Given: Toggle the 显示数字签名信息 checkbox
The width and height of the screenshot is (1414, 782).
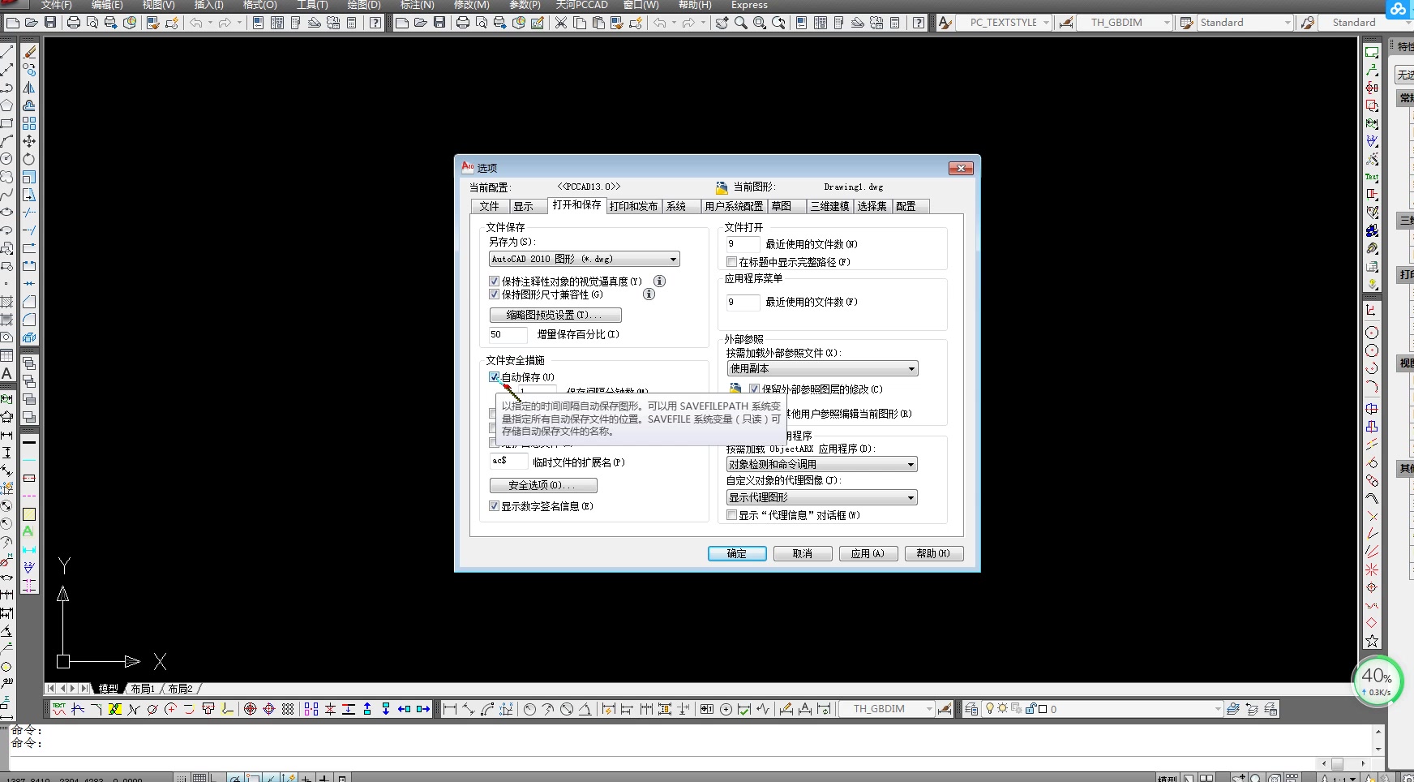Looking at the screenshot, I should (x=495, y=505).
